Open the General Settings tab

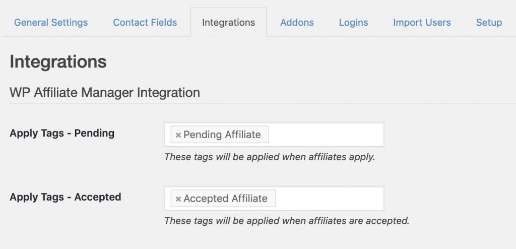(51, 23)
